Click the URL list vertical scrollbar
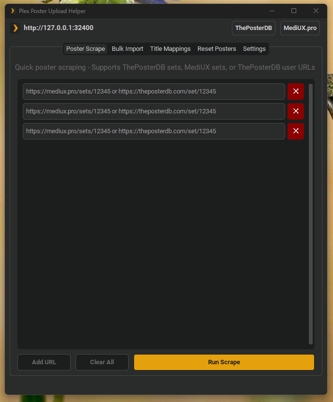This screenshot has width=333, height=402. 310,214
